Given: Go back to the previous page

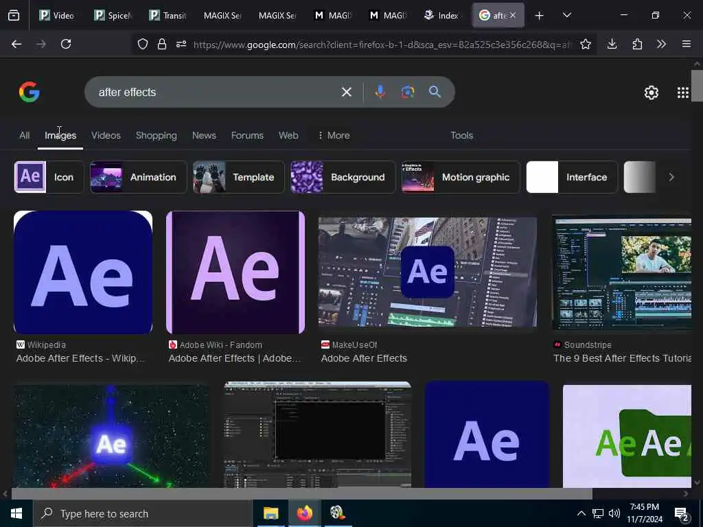Looking at the screenshot, I should [16, 44].
